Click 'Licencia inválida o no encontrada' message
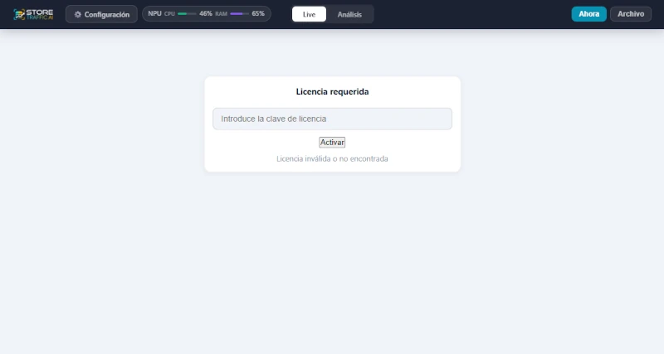664x354 pixels. 333,158
